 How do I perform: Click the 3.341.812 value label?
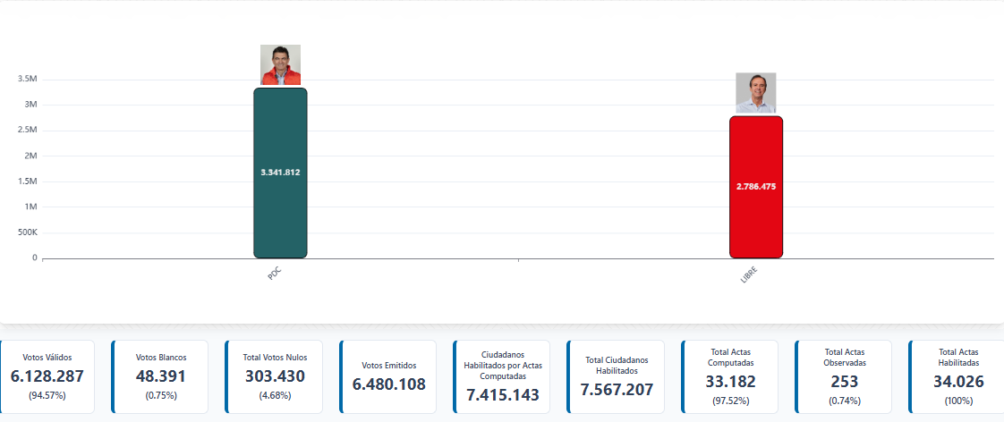(280, 172)
